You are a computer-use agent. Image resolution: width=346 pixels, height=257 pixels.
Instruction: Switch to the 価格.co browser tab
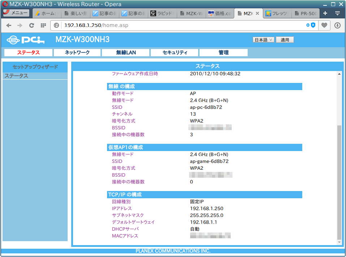(219, 13)
